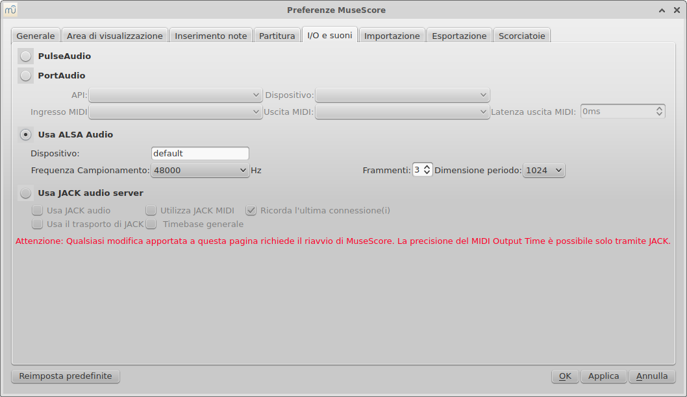Switch to the Importazione tab
This screenshot has width=687, height=397.
[x=392, y=36]
